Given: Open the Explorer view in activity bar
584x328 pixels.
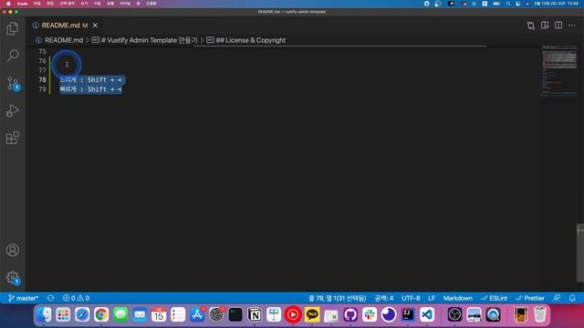Looking at the screenshot, I should point(12,28).
